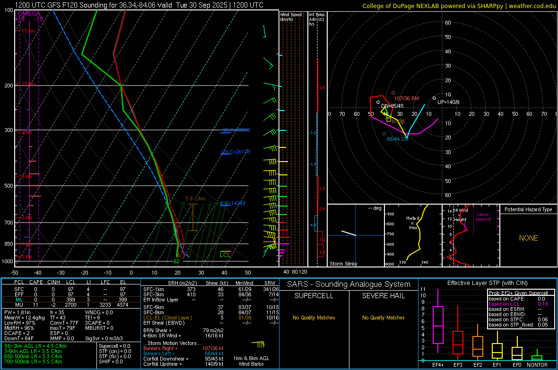The width and height of the screenshot is (558, 370).
Task: Click the 107/36 RM hodograph label
Action: pyautogui.click(x=406, y=99)
